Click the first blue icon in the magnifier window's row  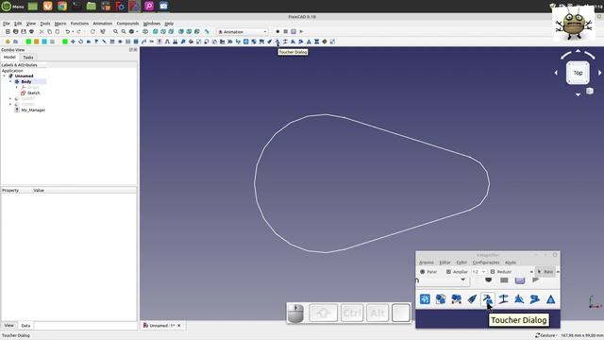point(425,299)
